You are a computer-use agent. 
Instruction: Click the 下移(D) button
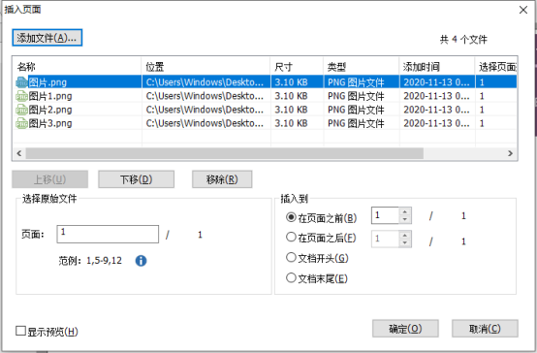coord(137,179)
